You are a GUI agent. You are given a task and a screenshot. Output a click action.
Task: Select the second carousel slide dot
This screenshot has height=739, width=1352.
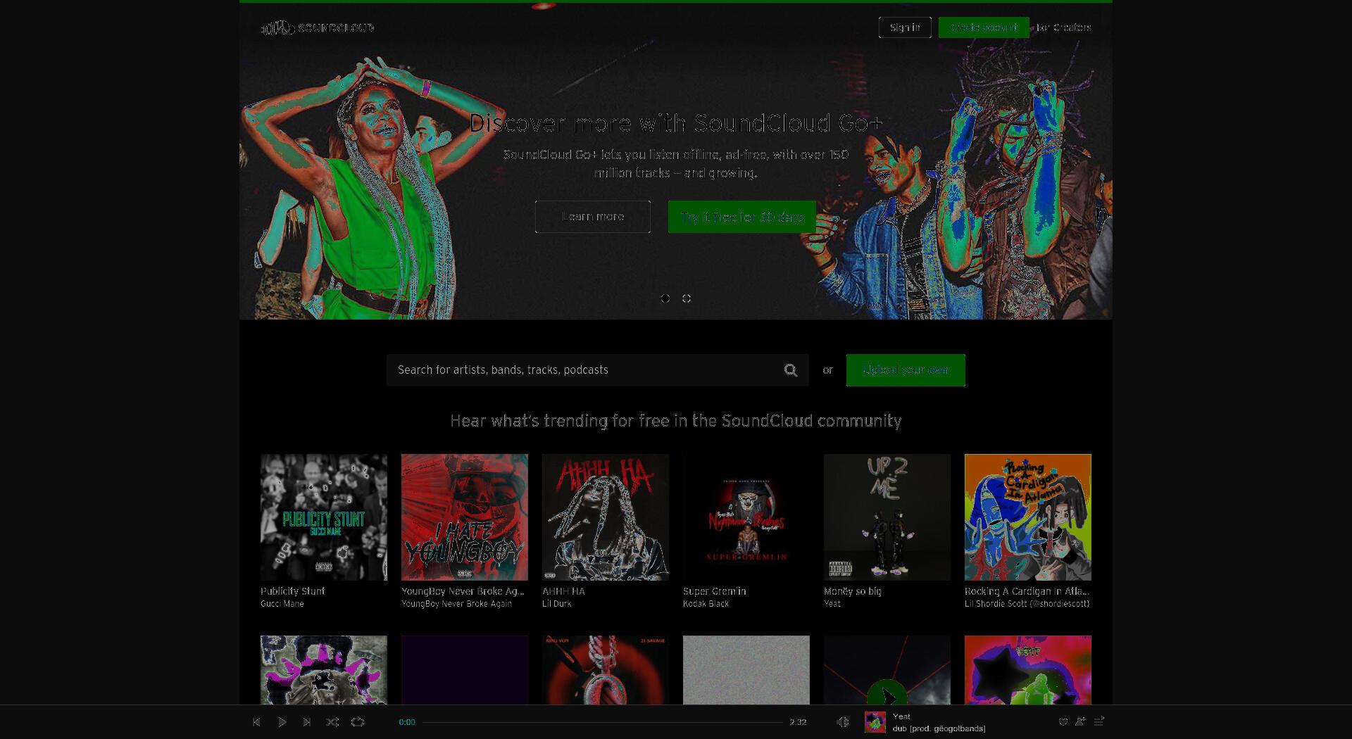(687, 298)
